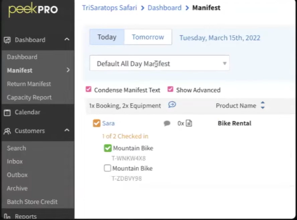
Task: Open Sara's booking link
Action: tap(108, 123)
